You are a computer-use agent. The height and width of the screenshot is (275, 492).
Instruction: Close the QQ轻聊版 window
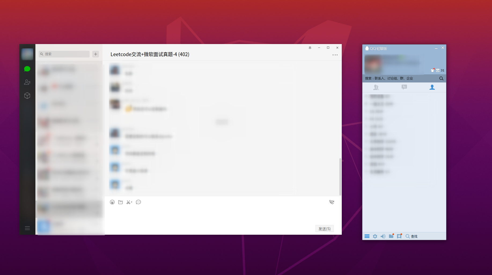[x=443, y=48]
